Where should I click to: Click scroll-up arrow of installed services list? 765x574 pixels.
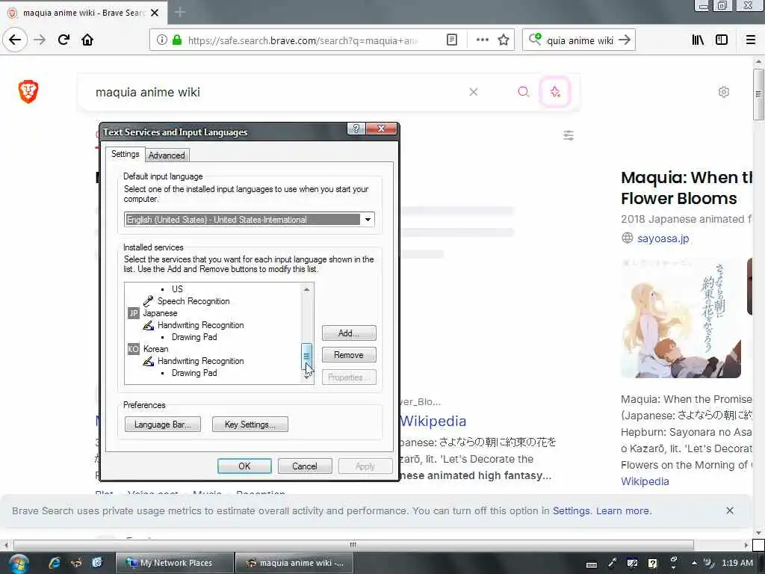tap(306, 289)
